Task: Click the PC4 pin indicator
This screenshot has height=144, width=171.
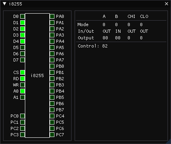Action: coord(52,116)
